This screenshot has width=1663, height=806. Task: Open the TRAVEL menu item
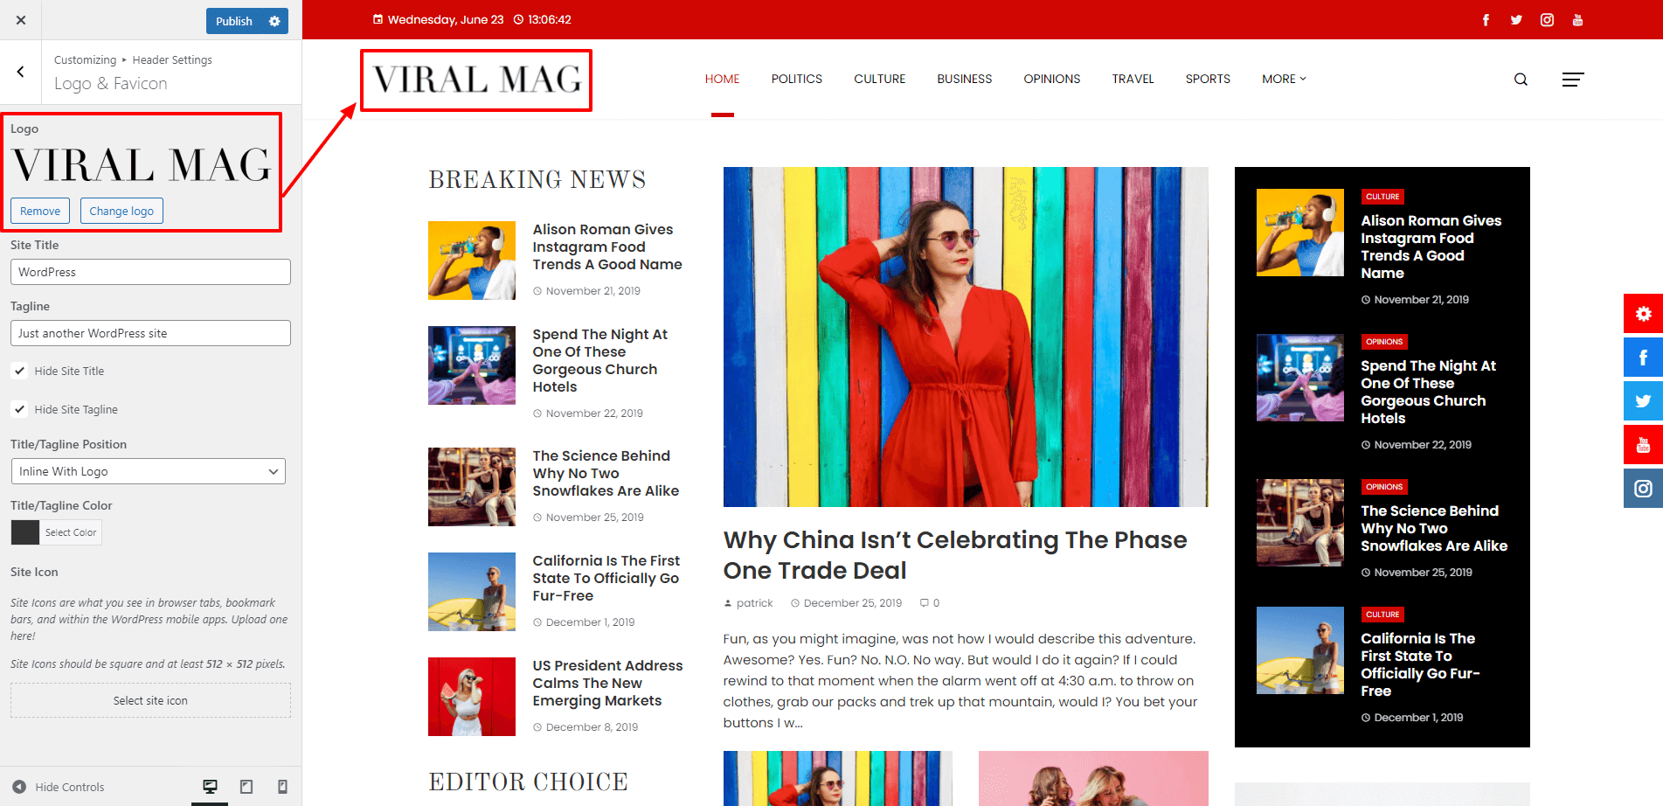pos(1133,79)
